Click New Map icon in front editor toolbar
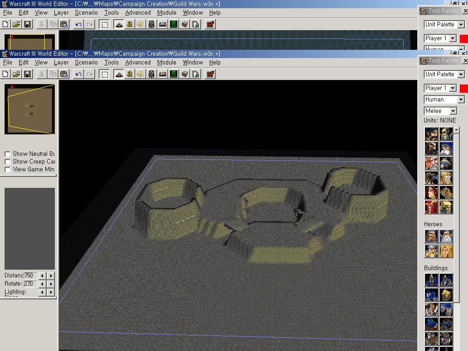Screen dimensions: 468x351 point(5,74)
